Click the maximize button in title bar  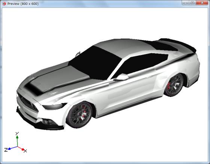[192, 3]
